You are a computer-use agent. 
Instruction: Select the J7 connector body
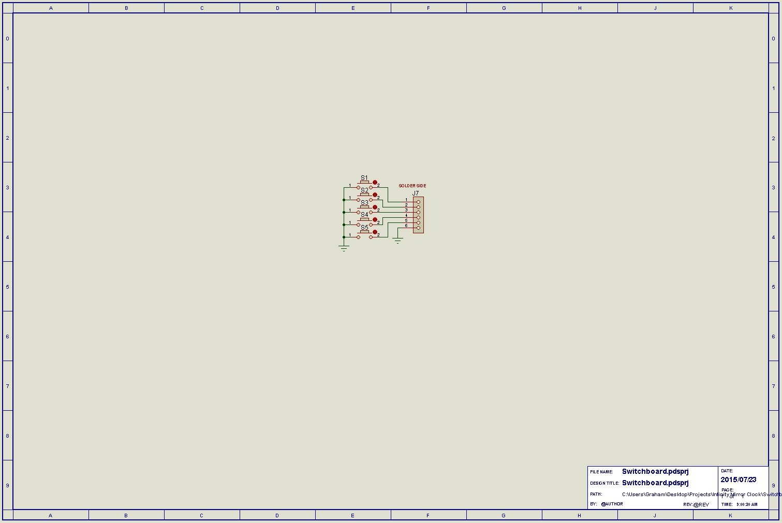coord(418,215)
